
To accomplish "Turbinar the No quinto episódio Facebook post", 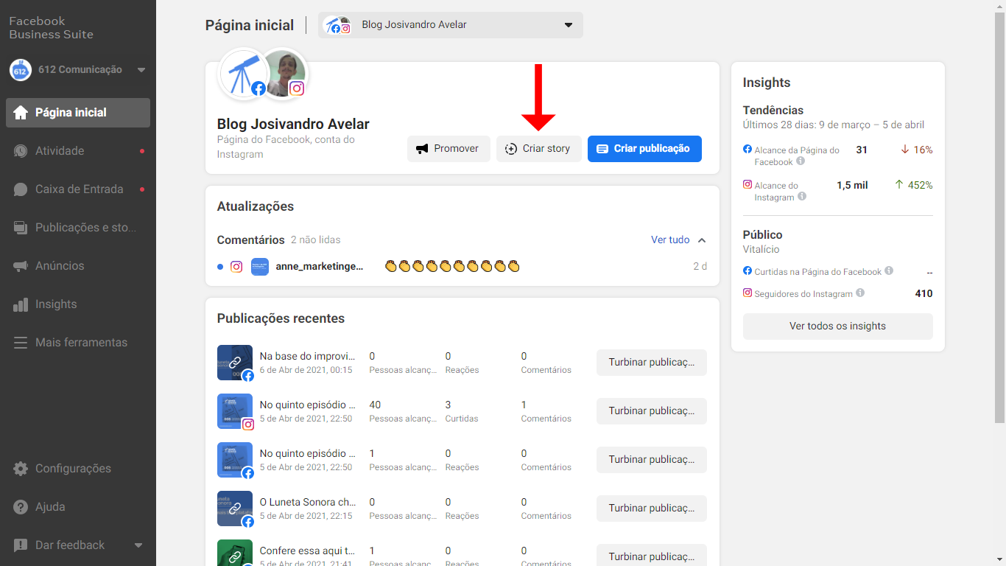I will point(652,460).
